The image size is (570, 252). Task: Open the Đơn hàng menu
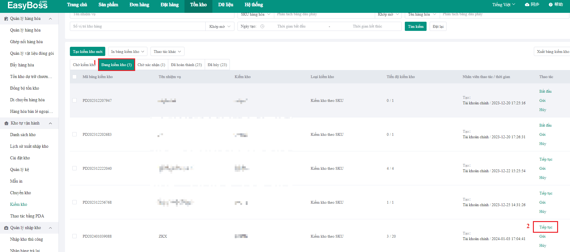tap(139, 5)
